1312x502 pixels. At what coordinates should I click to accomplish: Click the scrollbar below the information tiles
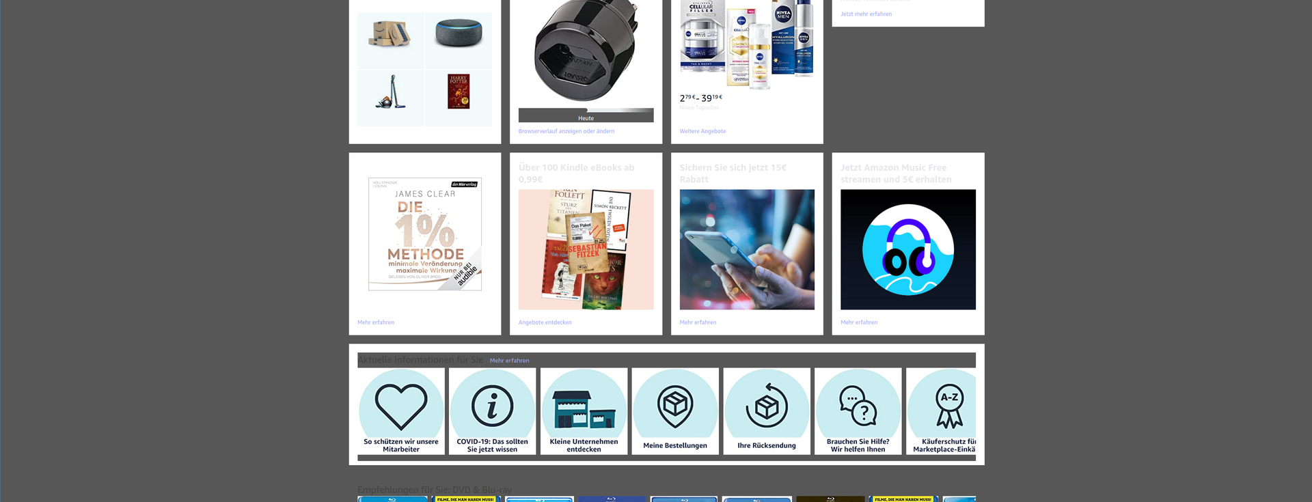pyautogui.click(x=666, y=458)
